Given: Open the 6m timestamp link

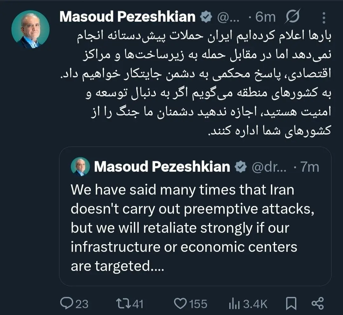Looking at the screenshot, I should pos(265,17).
